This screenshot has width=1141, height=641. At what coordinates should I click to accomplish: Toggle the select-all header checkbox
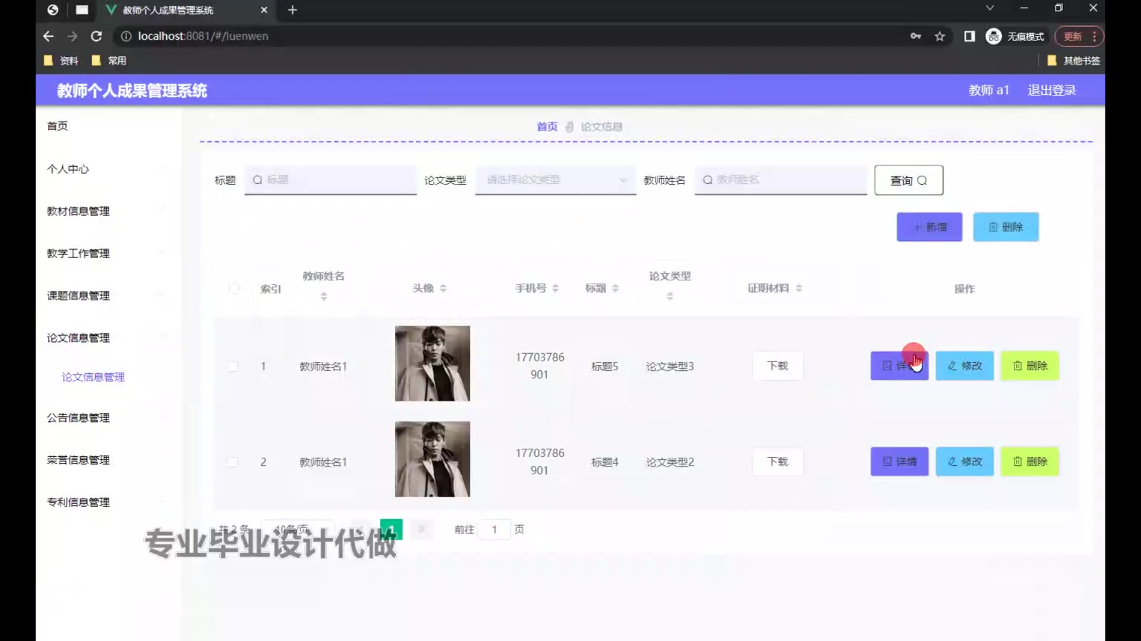tap(234, 288)
